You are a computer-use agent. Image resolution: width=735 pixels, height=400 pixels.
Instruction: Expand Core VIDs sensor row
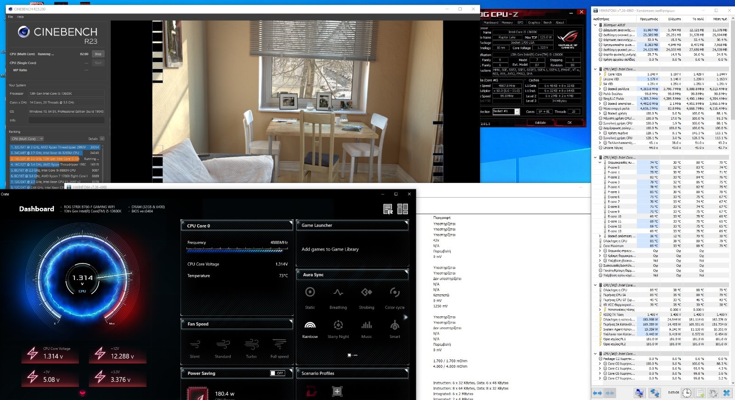[600, 74]
